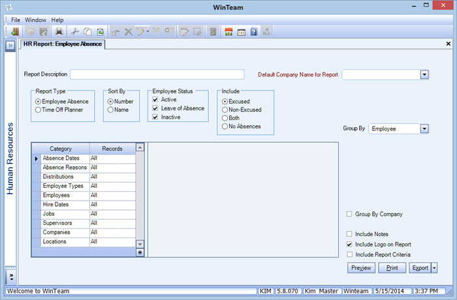This screenshot has width=457, height=300.
Task: Click the storefront icon in toolbar
Action: (x=228, y=32)
